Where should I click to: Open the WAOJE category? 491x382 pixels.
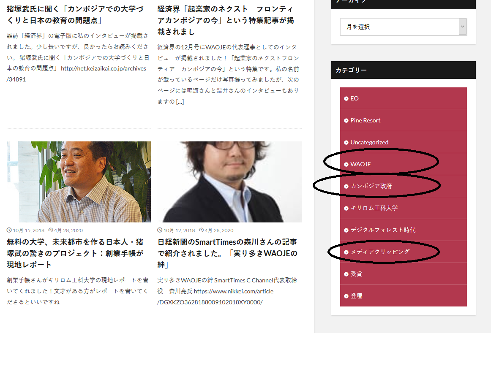[x=360, y=164]
